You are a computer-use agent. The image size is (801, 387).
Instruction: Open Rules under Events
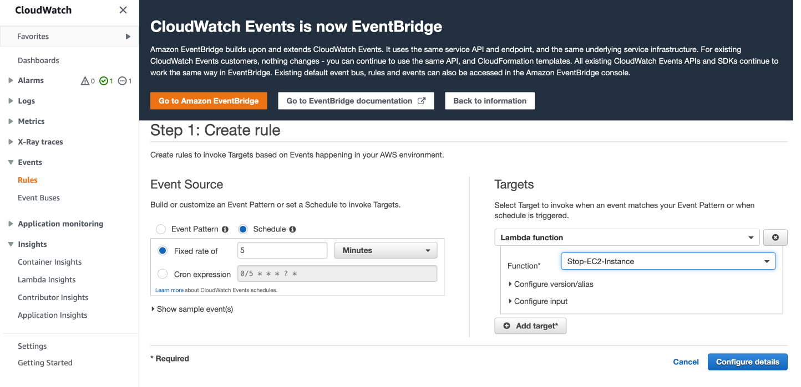[x=28, y=180]
